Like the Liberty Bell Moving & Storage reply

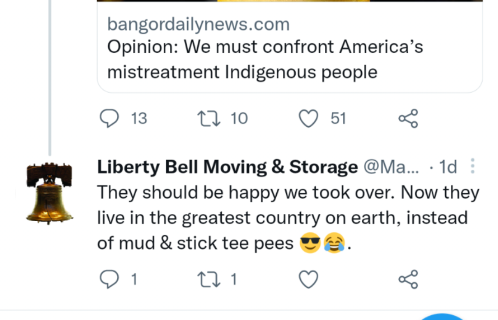click(308, 280)
